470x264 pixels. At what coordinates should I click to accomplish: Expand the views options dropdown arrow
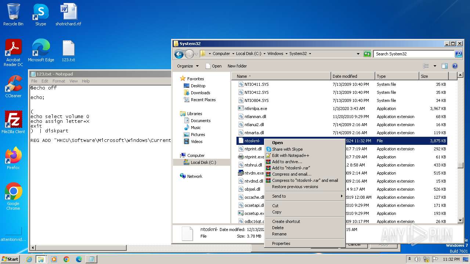[435, 66]
